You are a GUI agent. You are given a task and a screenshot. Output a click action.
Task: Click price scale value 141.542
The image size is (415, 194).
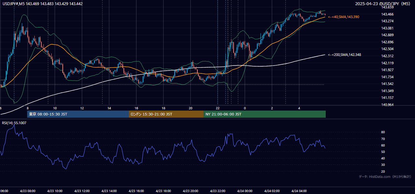(387, 84)
